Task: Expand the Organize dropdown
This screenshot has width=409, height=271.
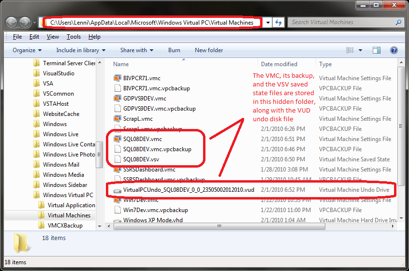Action: tap(27, 50)
